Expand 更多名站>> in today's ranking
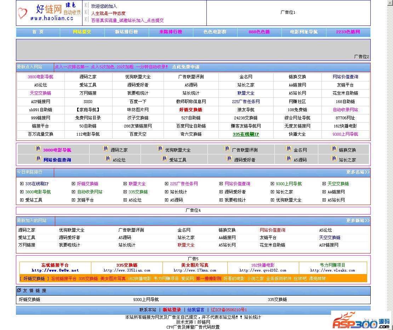The image size is (393, 330). click(x=358, y=172)
